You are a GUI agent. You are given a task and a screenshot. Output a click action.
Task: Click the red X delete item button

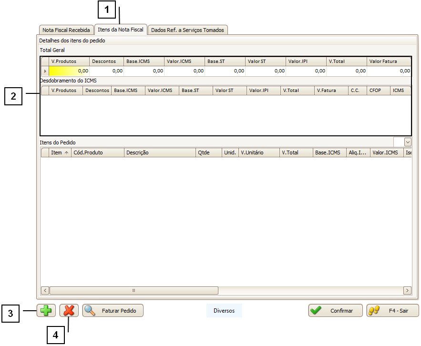69,311
